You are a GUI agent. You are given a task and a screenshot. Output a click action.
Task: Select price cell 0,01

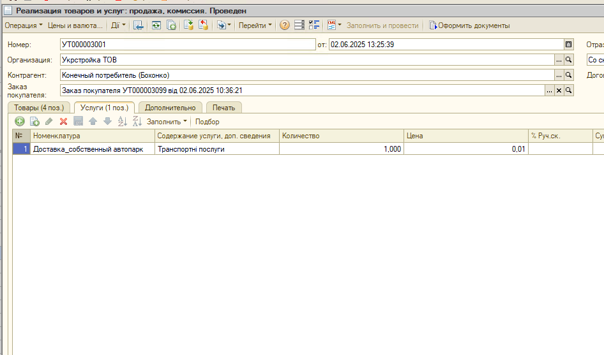465,149
